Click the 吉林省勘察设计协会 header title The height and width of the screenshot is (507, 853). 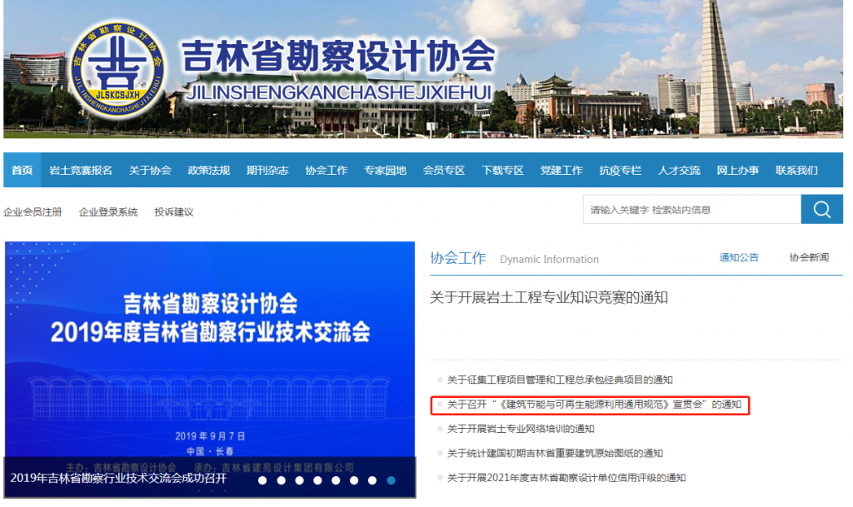pyautogui.click(x=338, y=57)
